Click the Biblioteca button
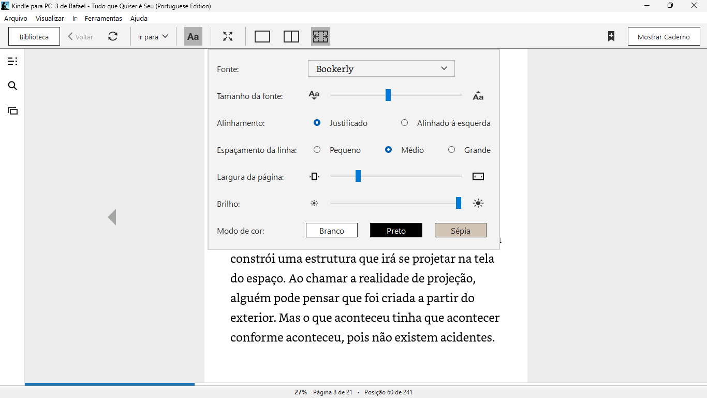The width and height of the screenshot is (707, 398). [x=34, y=37]
